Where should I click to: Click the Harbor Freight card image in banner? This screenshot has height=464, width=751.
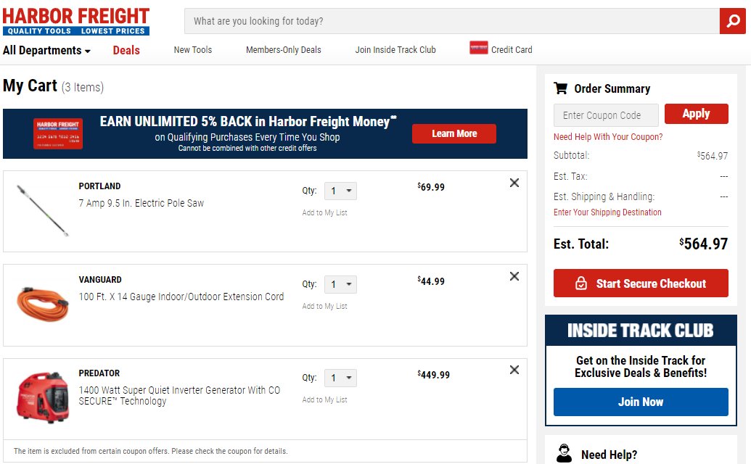58,133
